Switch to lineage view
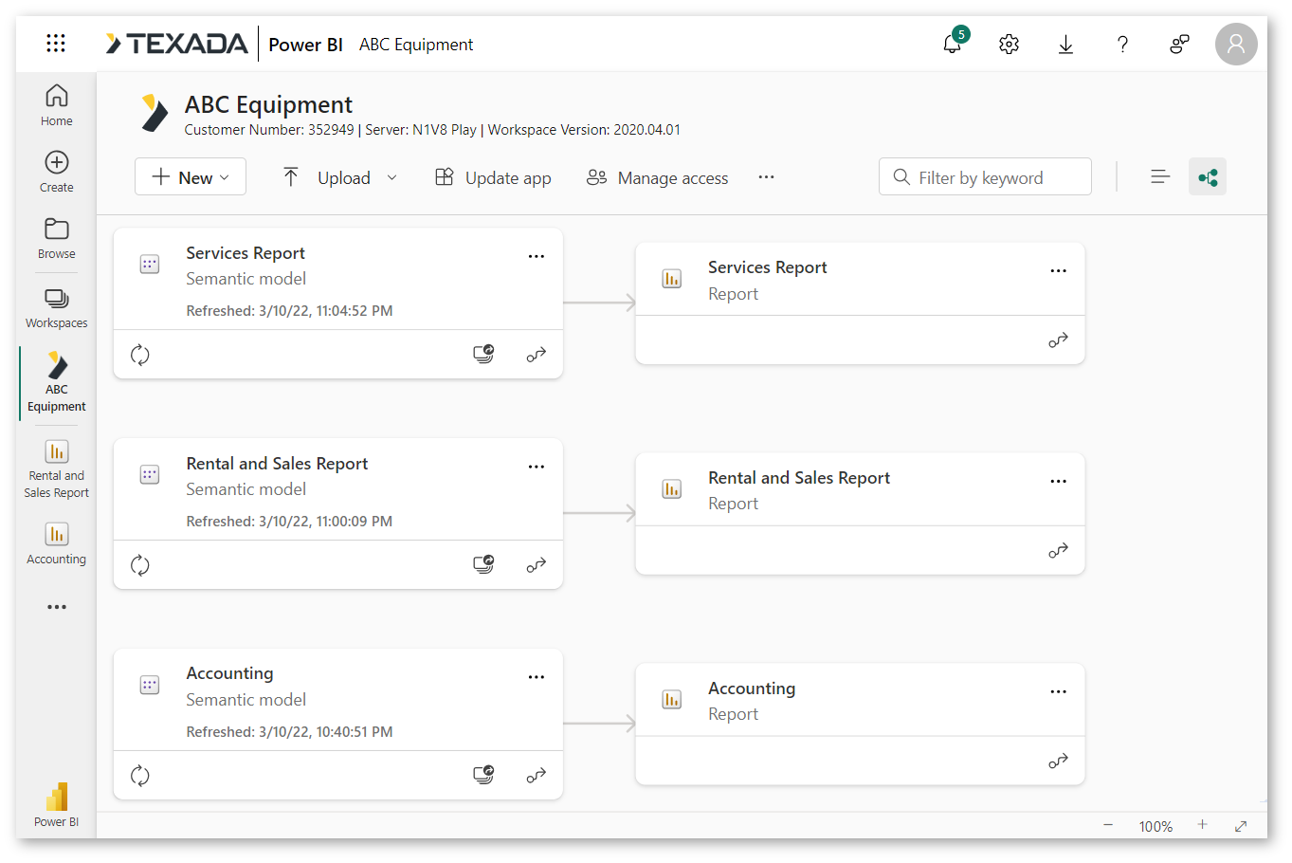This screenshot has height=863, width=1292. 1208,176
